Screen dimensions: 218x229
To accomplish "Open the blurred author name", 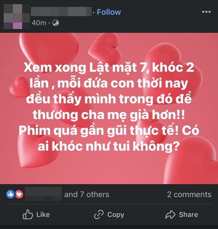I will click(x=61, y=12).
